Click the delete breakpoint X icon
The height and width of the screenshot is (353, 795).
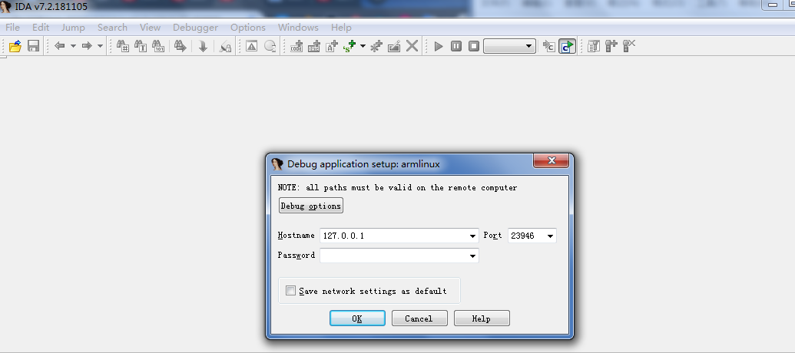pos(629,46)
